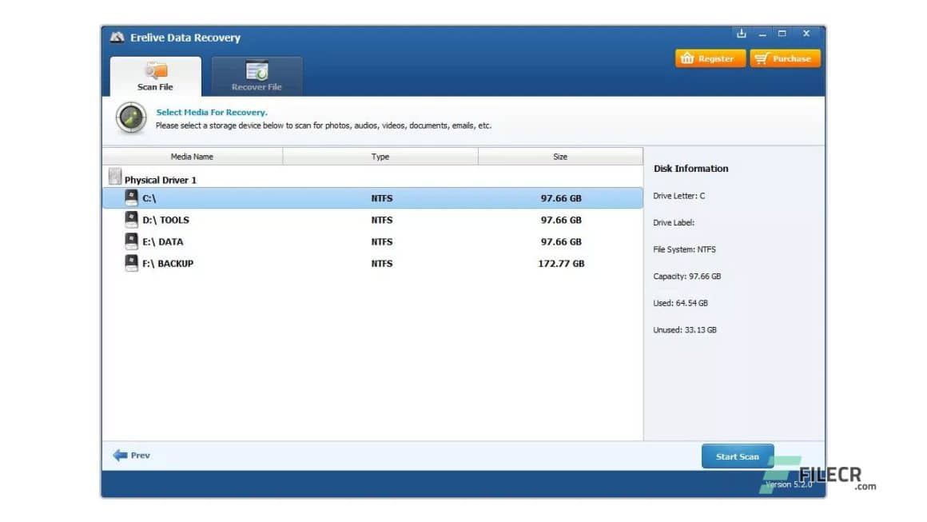This screenshot has height=522, width=927.
Task: Click the Physical Driver 1 entry
Action: point(160,180)
